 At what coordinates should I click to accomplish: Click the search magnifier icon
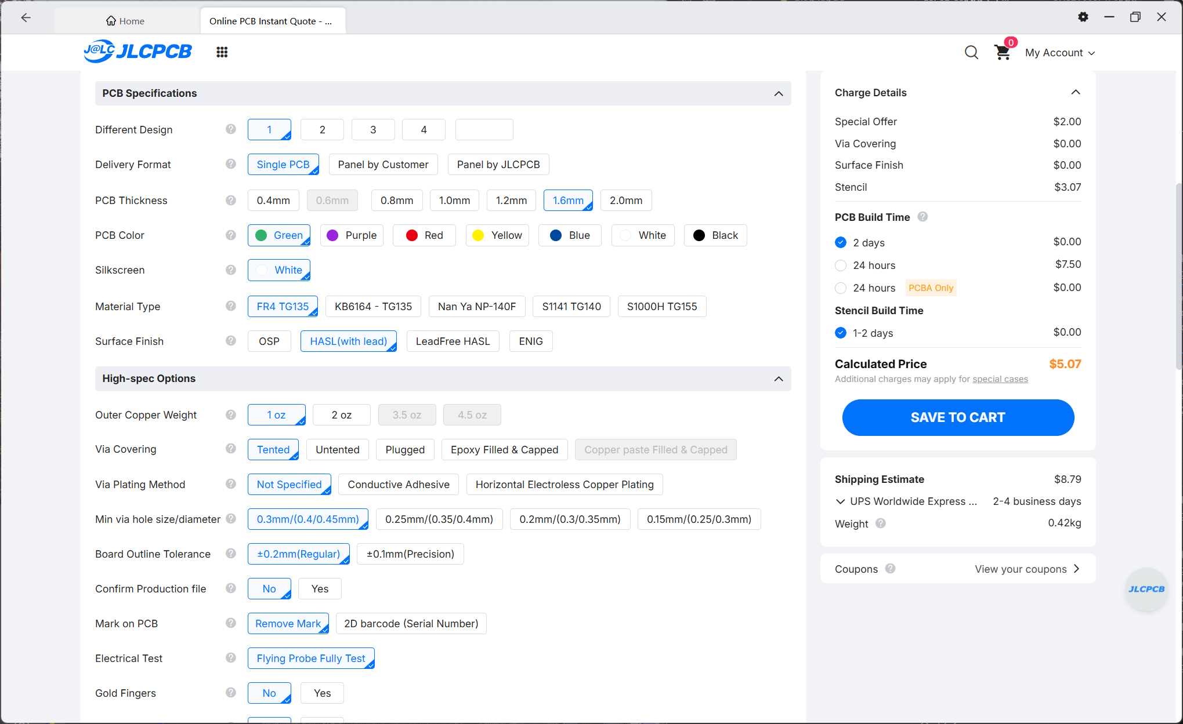pyautogui.click(x=971, y=53)
